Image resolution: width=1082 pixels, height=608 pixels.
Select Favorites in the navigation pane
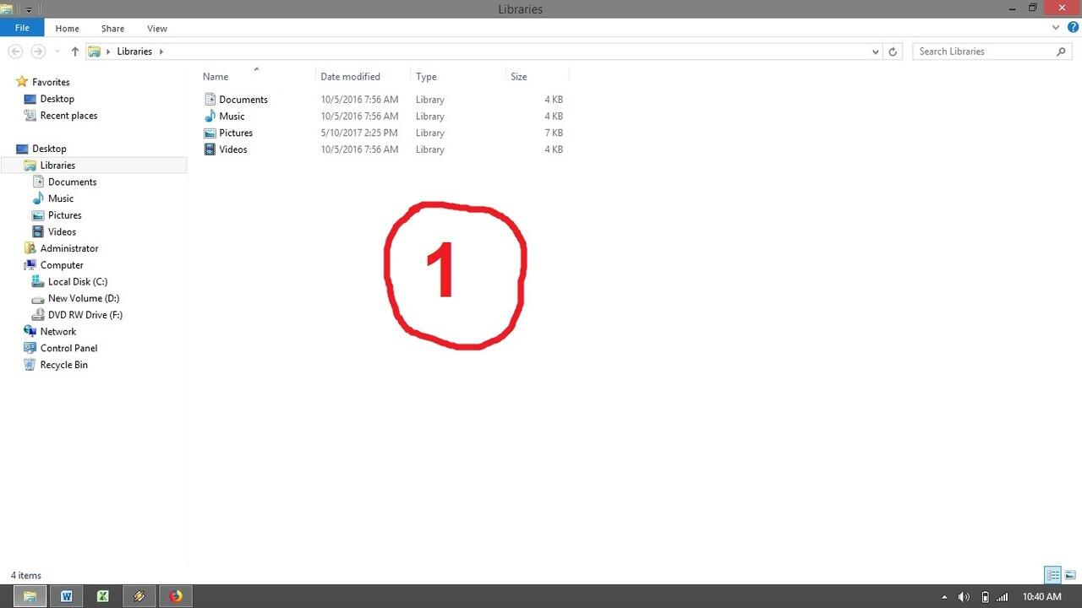51,82
